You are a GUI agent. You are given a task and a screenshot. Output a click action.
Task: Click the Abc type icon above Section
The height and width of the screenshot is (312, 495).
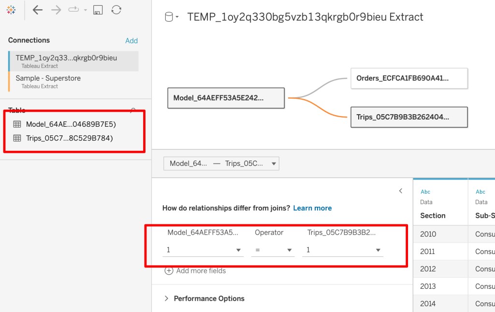tap(425, 192)
